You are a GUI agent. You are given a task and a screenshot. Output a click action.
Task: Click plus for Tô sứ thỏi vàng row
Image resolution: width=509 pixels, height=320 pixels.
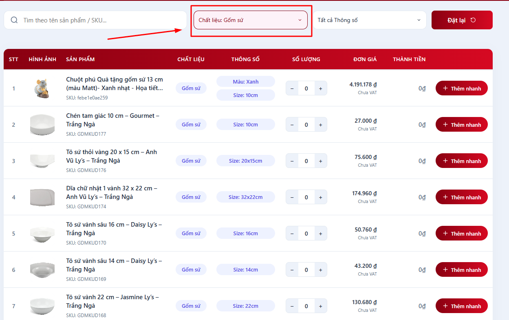click(320, 161)
